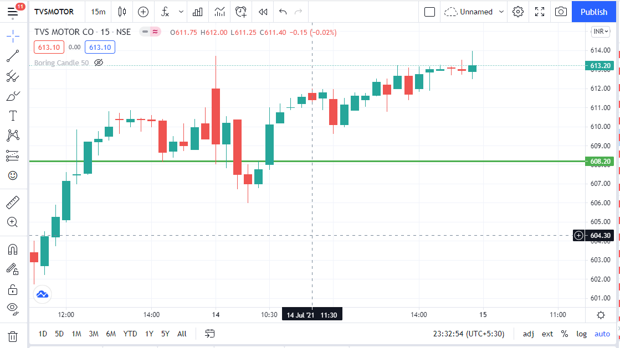Choose the Measure ruler tool
The height and width of the screenshot is (348, 620).
pos(13,202)
